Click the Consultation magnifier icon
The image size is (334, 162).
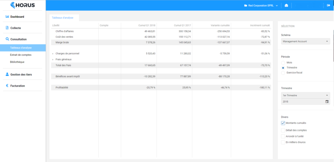coord(7,39)
